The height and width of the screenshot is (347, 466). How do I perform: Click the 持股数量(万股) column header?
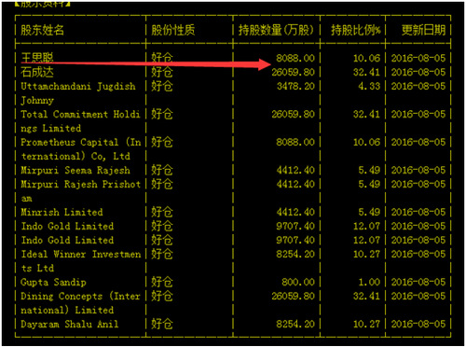point(276,30)
